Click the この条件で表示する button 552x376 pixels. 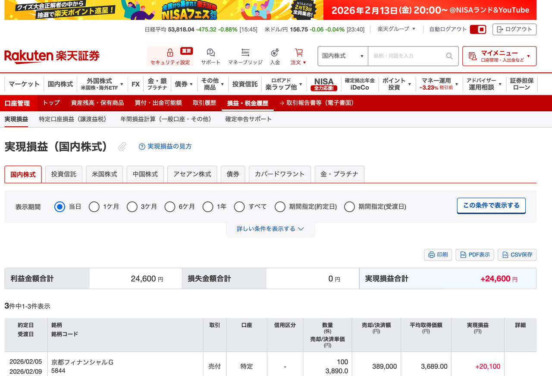click(491, 206)
